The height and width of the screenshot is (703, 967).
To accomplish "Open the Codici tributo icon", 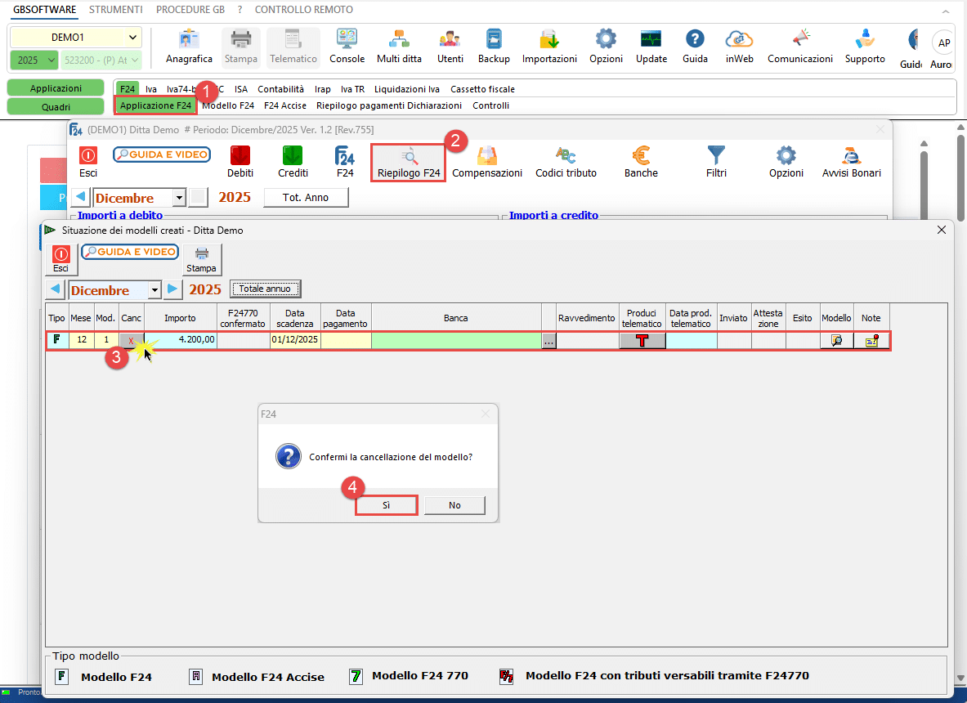I will [566, 161].
